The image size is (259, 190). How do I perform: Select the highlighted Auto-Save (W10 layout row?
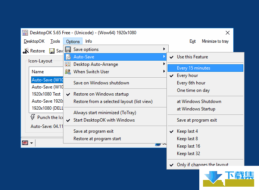tap(47, 80)
